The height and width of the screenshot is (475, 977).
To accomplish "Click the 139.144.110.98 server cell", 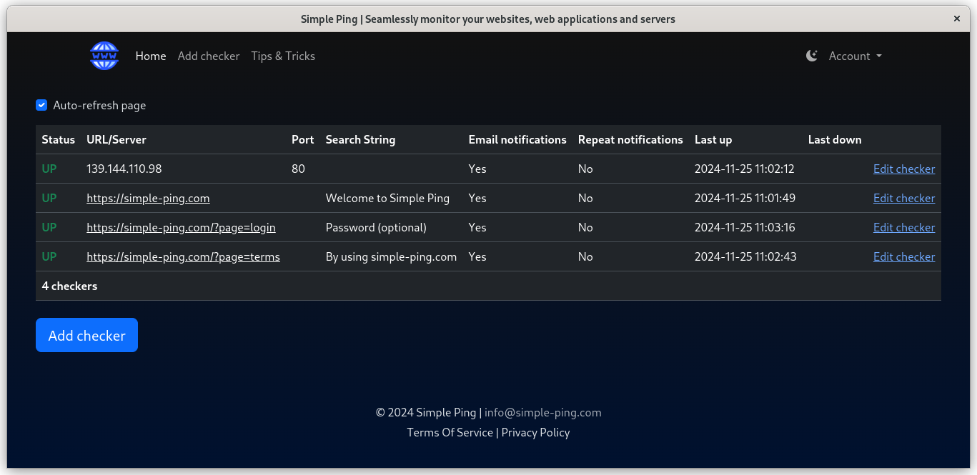I will coord(124,169).
